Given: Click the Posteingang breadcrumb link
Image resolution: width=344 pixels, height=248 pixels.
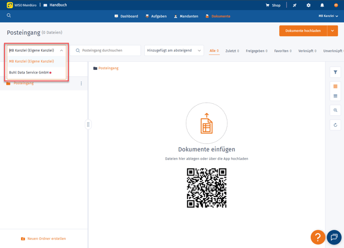Looking at the screenshot, I should [108, 68].
